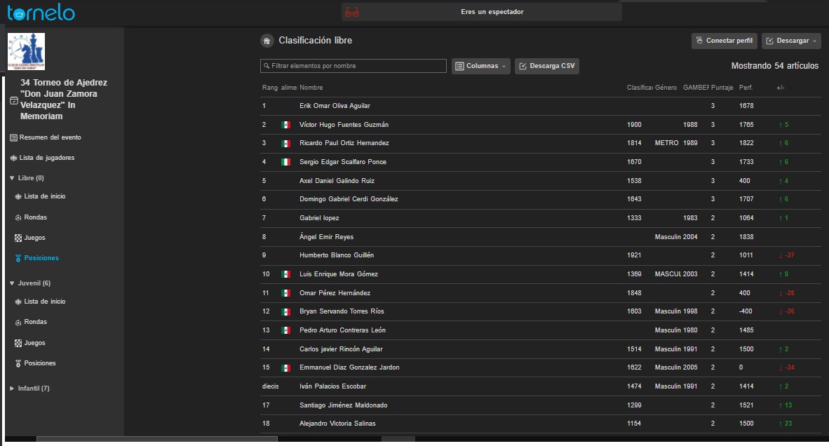Open Rondas under Libre section
Screen dimensions: 829x446
point(35,217)
